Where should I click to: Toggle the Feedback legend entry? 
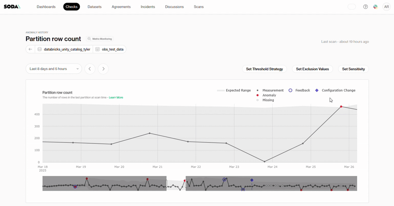[299, 91]
